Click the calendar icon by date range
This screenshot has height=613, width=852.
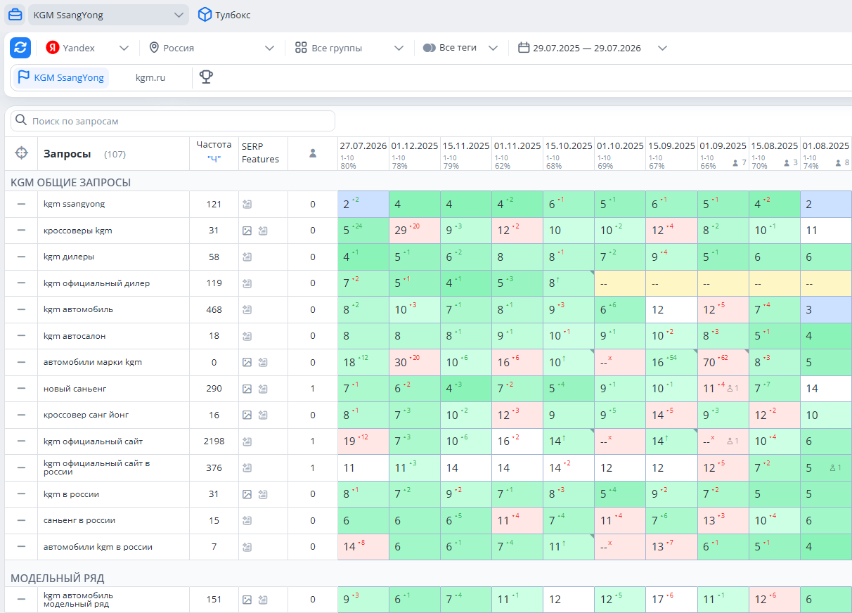coord(524,48)
